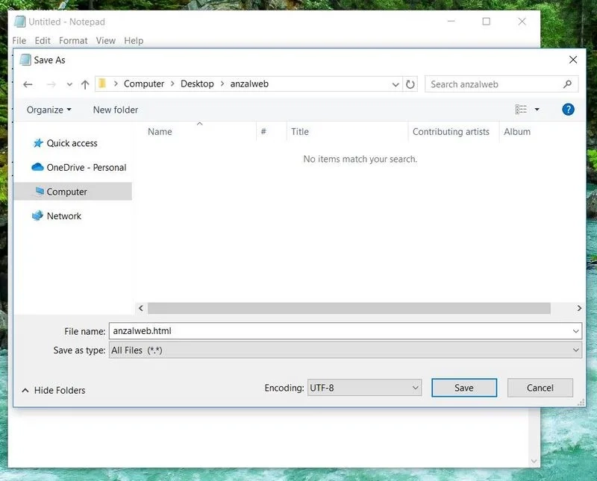Open the Recent locations dropdown arrow
This screenshot has width=597, height=481.
tap(69, 84)
